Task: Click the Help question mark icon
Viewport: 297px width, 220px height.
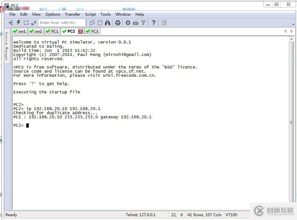Action: point(154,23)
